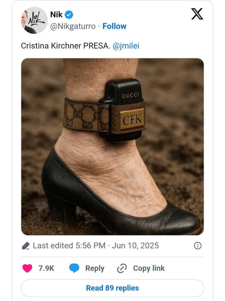The image size is (225, 301).
Task: Open the @Nikgaturro handle link
Action: (73, 26)
